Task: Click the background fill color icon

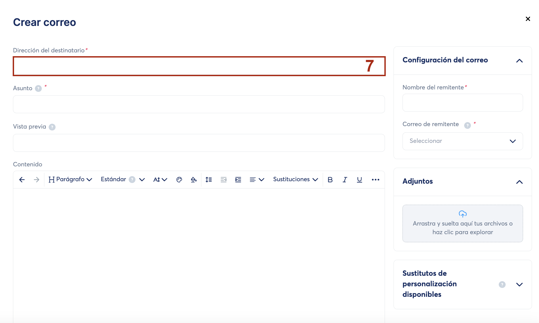Action: point(194,180)
